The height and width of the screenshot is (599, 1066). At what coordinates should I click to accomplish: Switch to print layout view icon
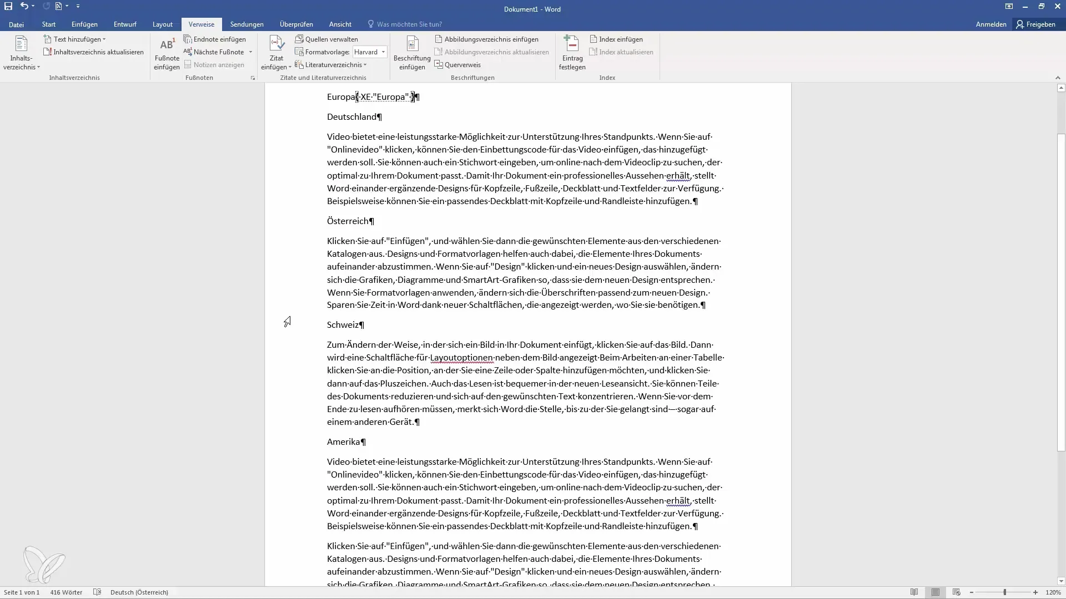[936, 592]
